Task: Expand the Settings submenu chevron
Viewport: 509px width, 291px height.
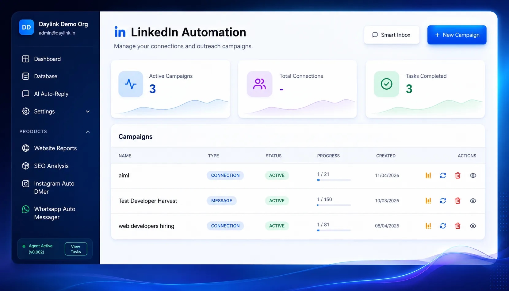Action: point(88,111)
